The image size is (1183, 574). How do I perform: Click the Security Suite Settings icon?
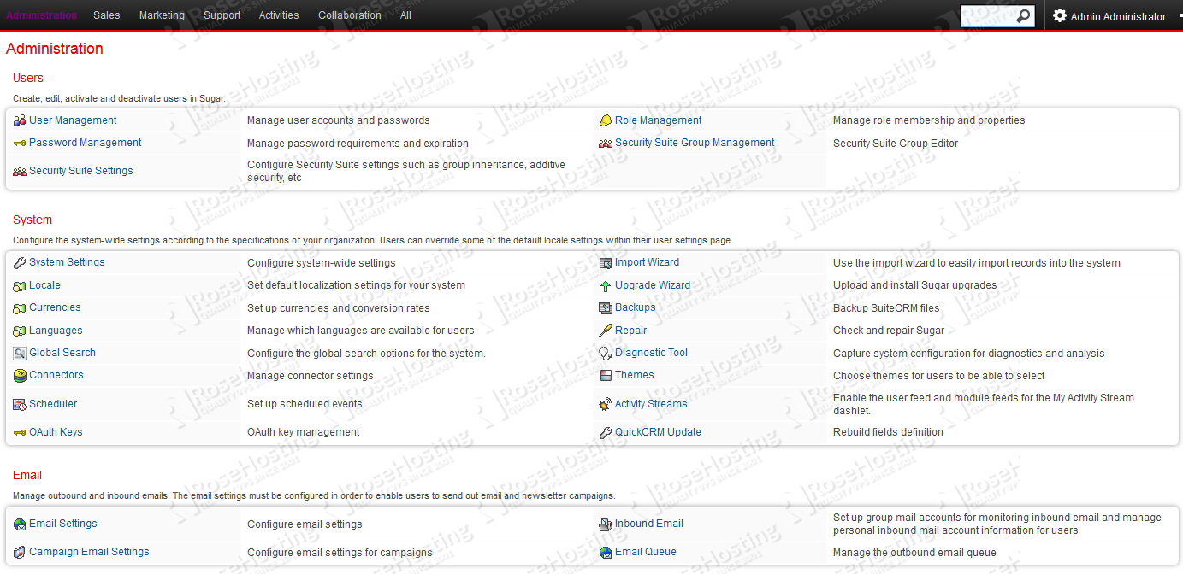point(20,171)
